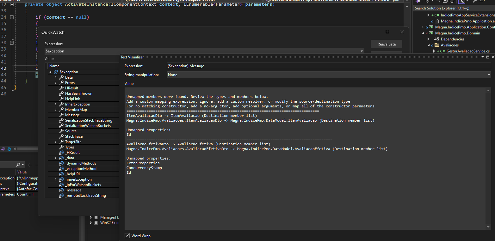Screen dimensions: 495x241
Task: Expand the Dependencies node under Magna.IndicePmo.Domain
Action: pos(429,39)
